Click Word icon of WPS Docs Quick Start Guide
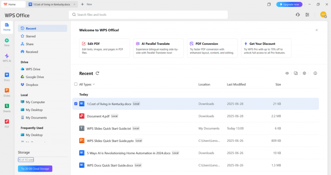The height and width of the screenshot is (175, 331). [x=82, y=165]
